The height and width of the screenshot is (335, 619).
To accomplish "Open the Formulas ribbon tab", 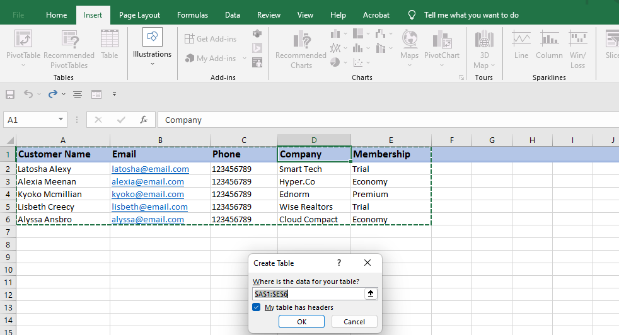I will 192,15.
